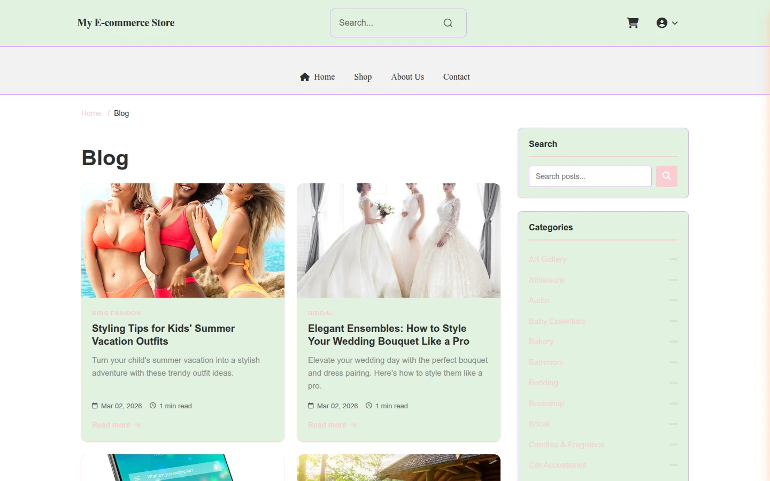Click the Home house icon in navigation
This screenshot has height=481, width=770.
(305, 77)
